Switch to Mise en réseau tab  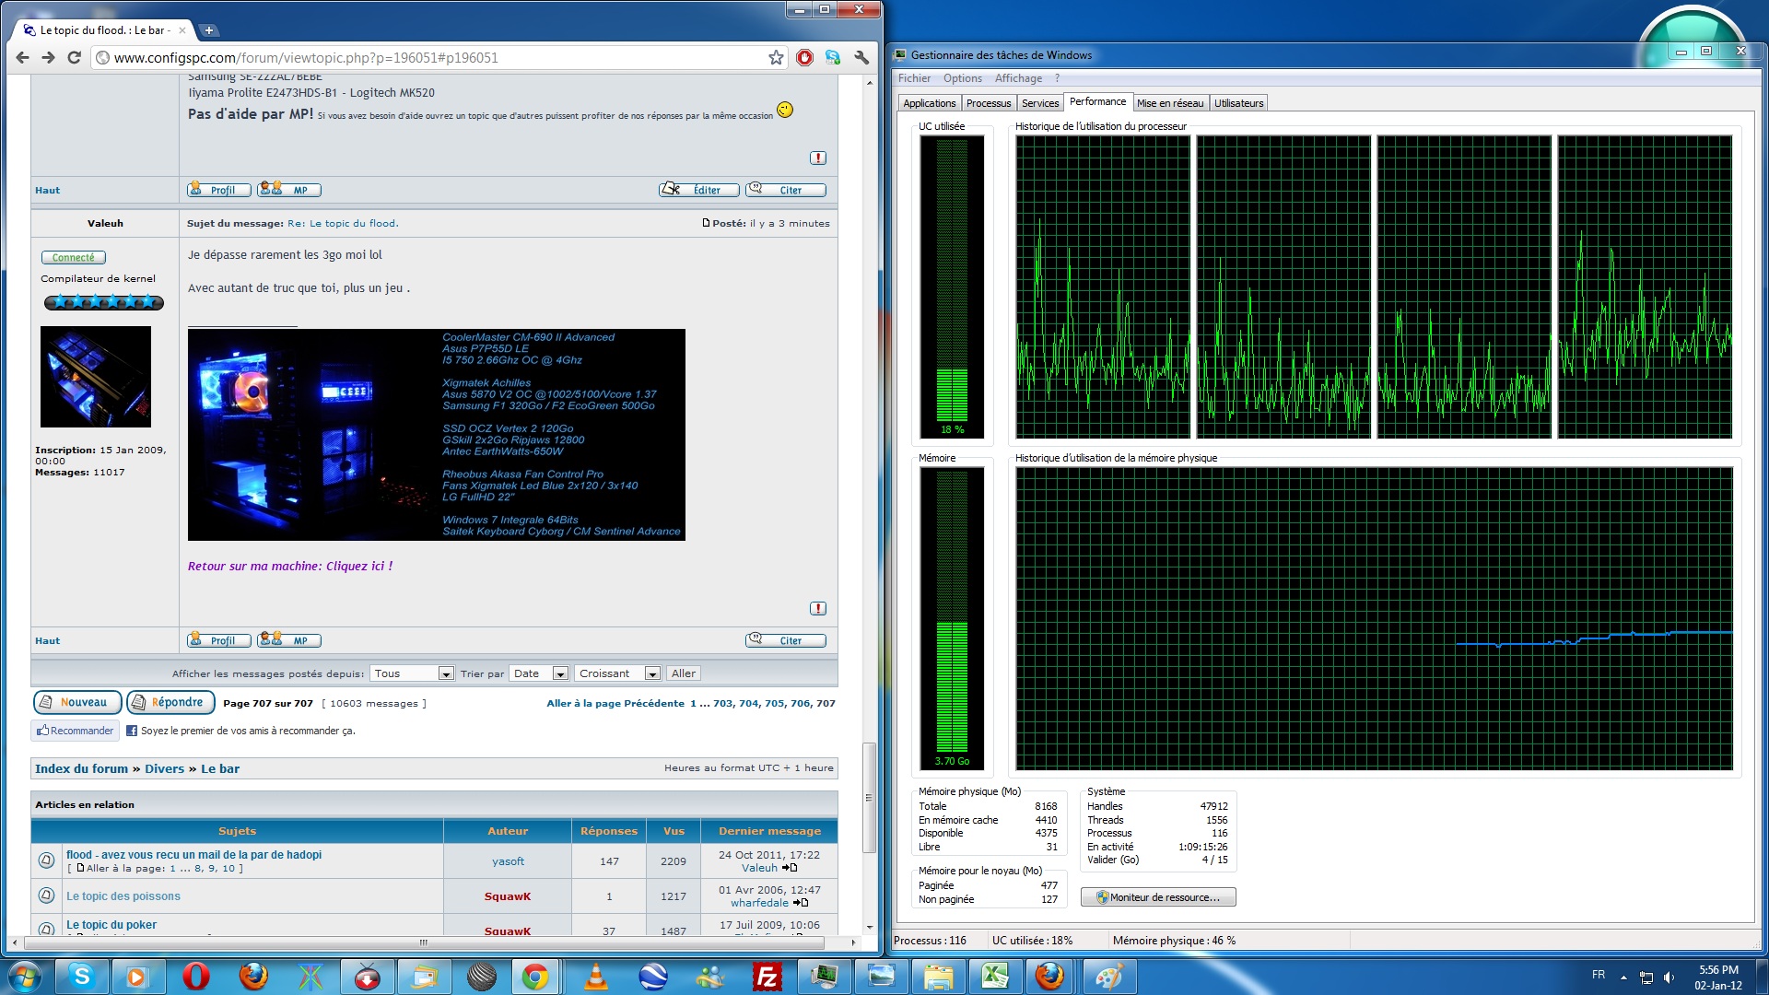click(x=1169, y=103)
